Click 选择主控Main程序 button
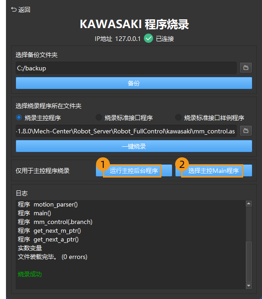The image size is (262, 299). point(214,171)
